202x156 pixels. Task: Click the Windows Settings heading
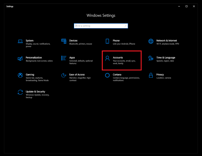(x=101, y=15)
